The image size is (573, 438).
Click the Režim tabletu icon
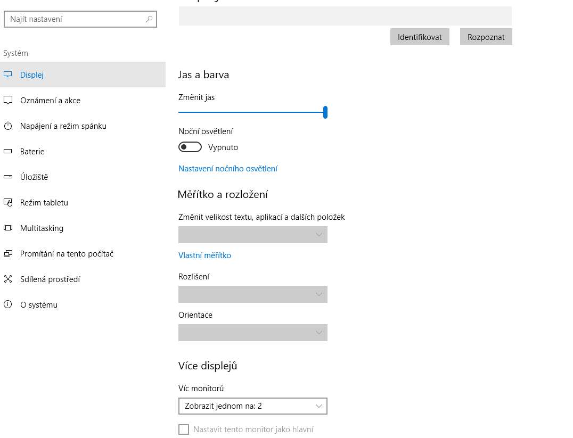8,203
